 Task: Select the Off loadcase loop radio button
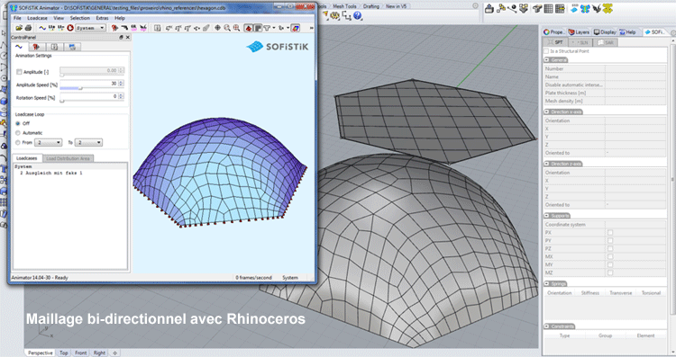coord(18,123)
